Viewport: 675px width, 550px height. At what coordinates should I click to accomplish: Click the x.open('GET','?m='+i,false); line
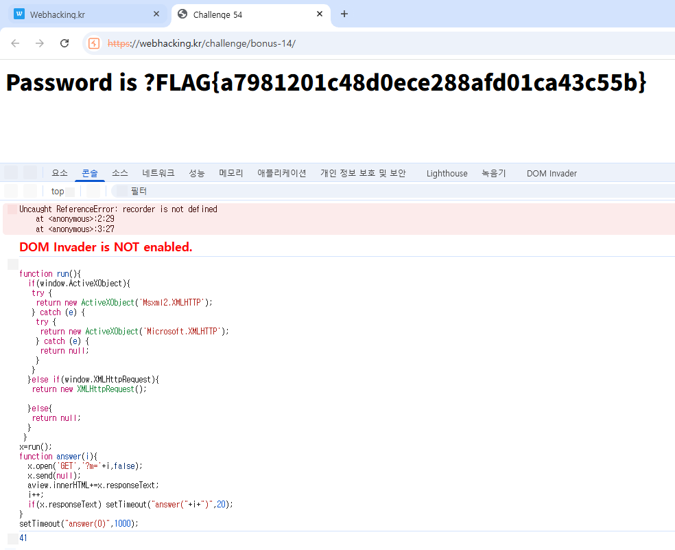[x=85, y=466]
